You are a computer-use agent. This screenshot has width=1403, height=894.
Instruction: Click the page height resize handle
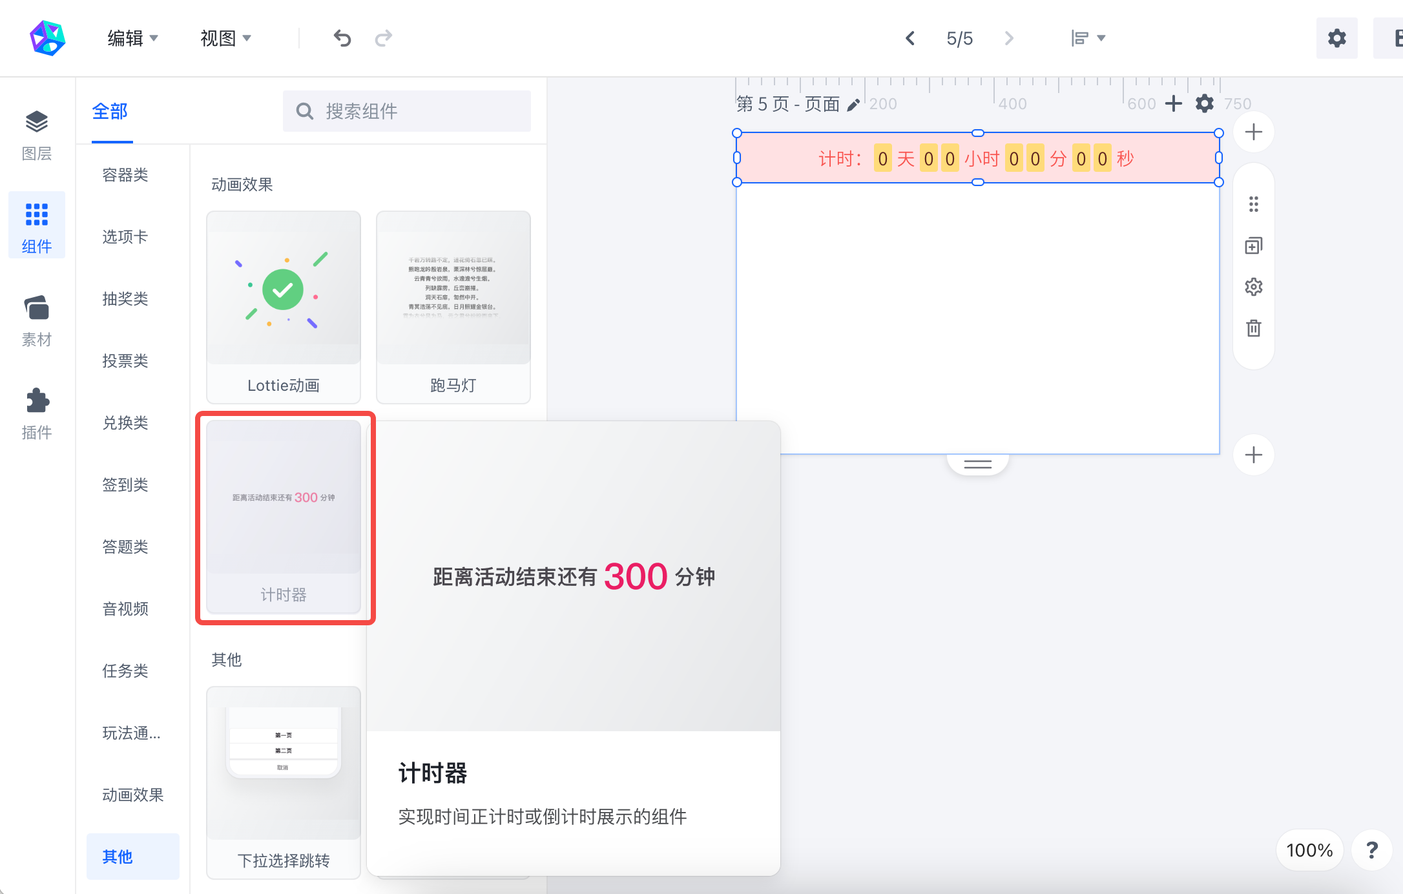click(978, 464)
